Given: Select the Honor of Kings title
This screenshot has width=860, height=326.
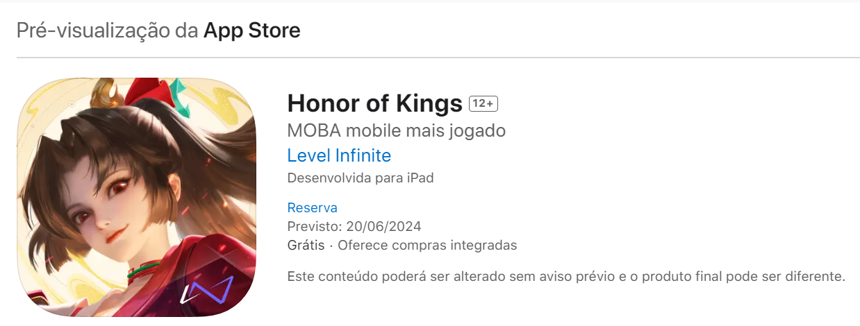Looking at the screenshot, I should click(x=374, y=104).
